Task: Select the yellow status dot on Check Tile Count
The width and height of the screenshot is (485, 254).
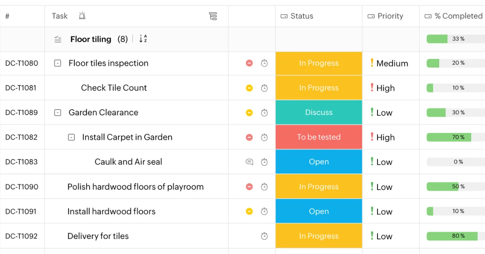Action: pyautogui.click(x=249, y=88)
